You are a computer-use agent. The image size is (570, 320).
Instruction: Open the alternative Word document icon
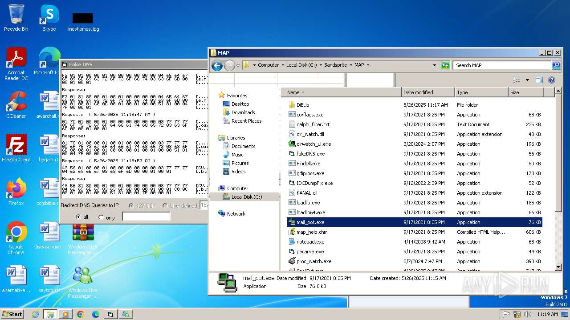click(16, 279)
